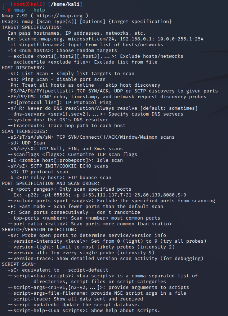228x316 pixels.
Task: Click the '-sV: Probe open ports' line
Action: click(x=87, y=235)
